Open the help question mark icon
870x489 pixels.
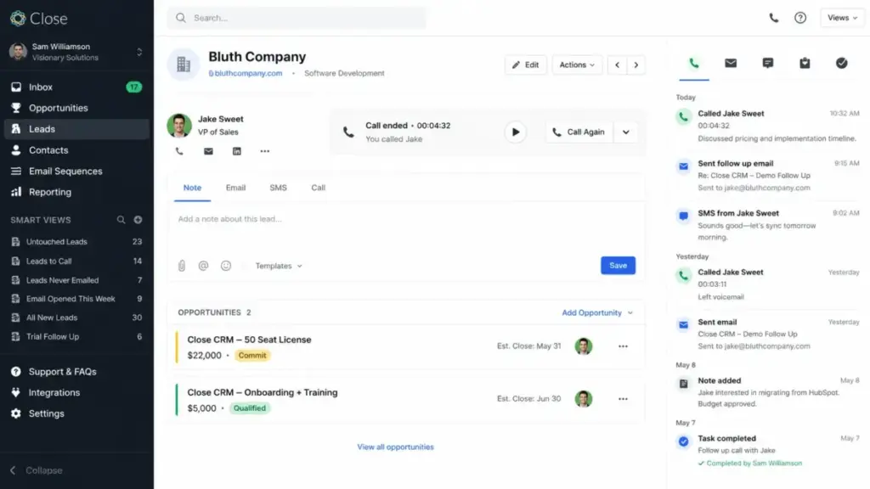[800, 18]
